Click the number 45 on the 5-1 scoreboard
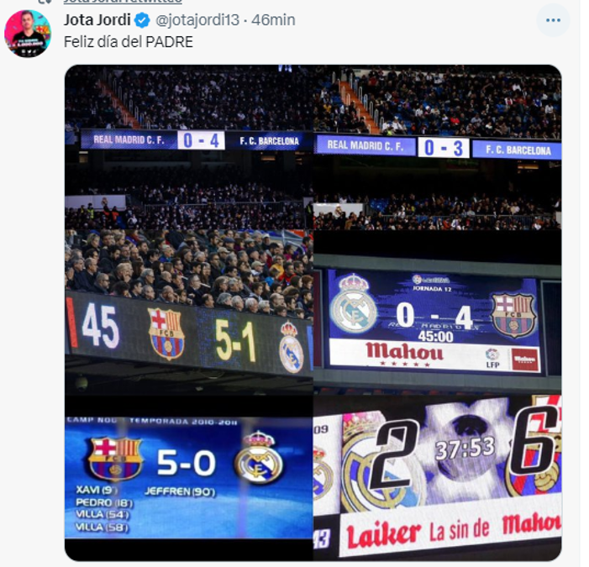This screenshot has width=589, height=567. (100, 325)
